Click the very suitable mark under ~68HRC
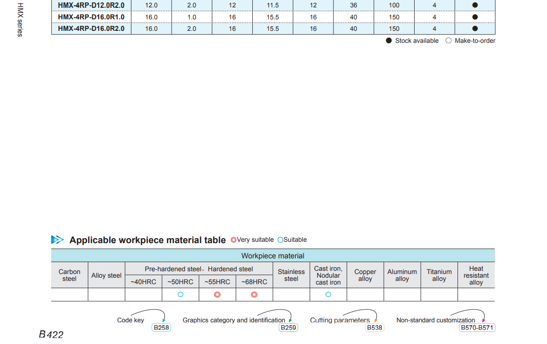Screen dimensions: 547x344 (x=254, y=295)
